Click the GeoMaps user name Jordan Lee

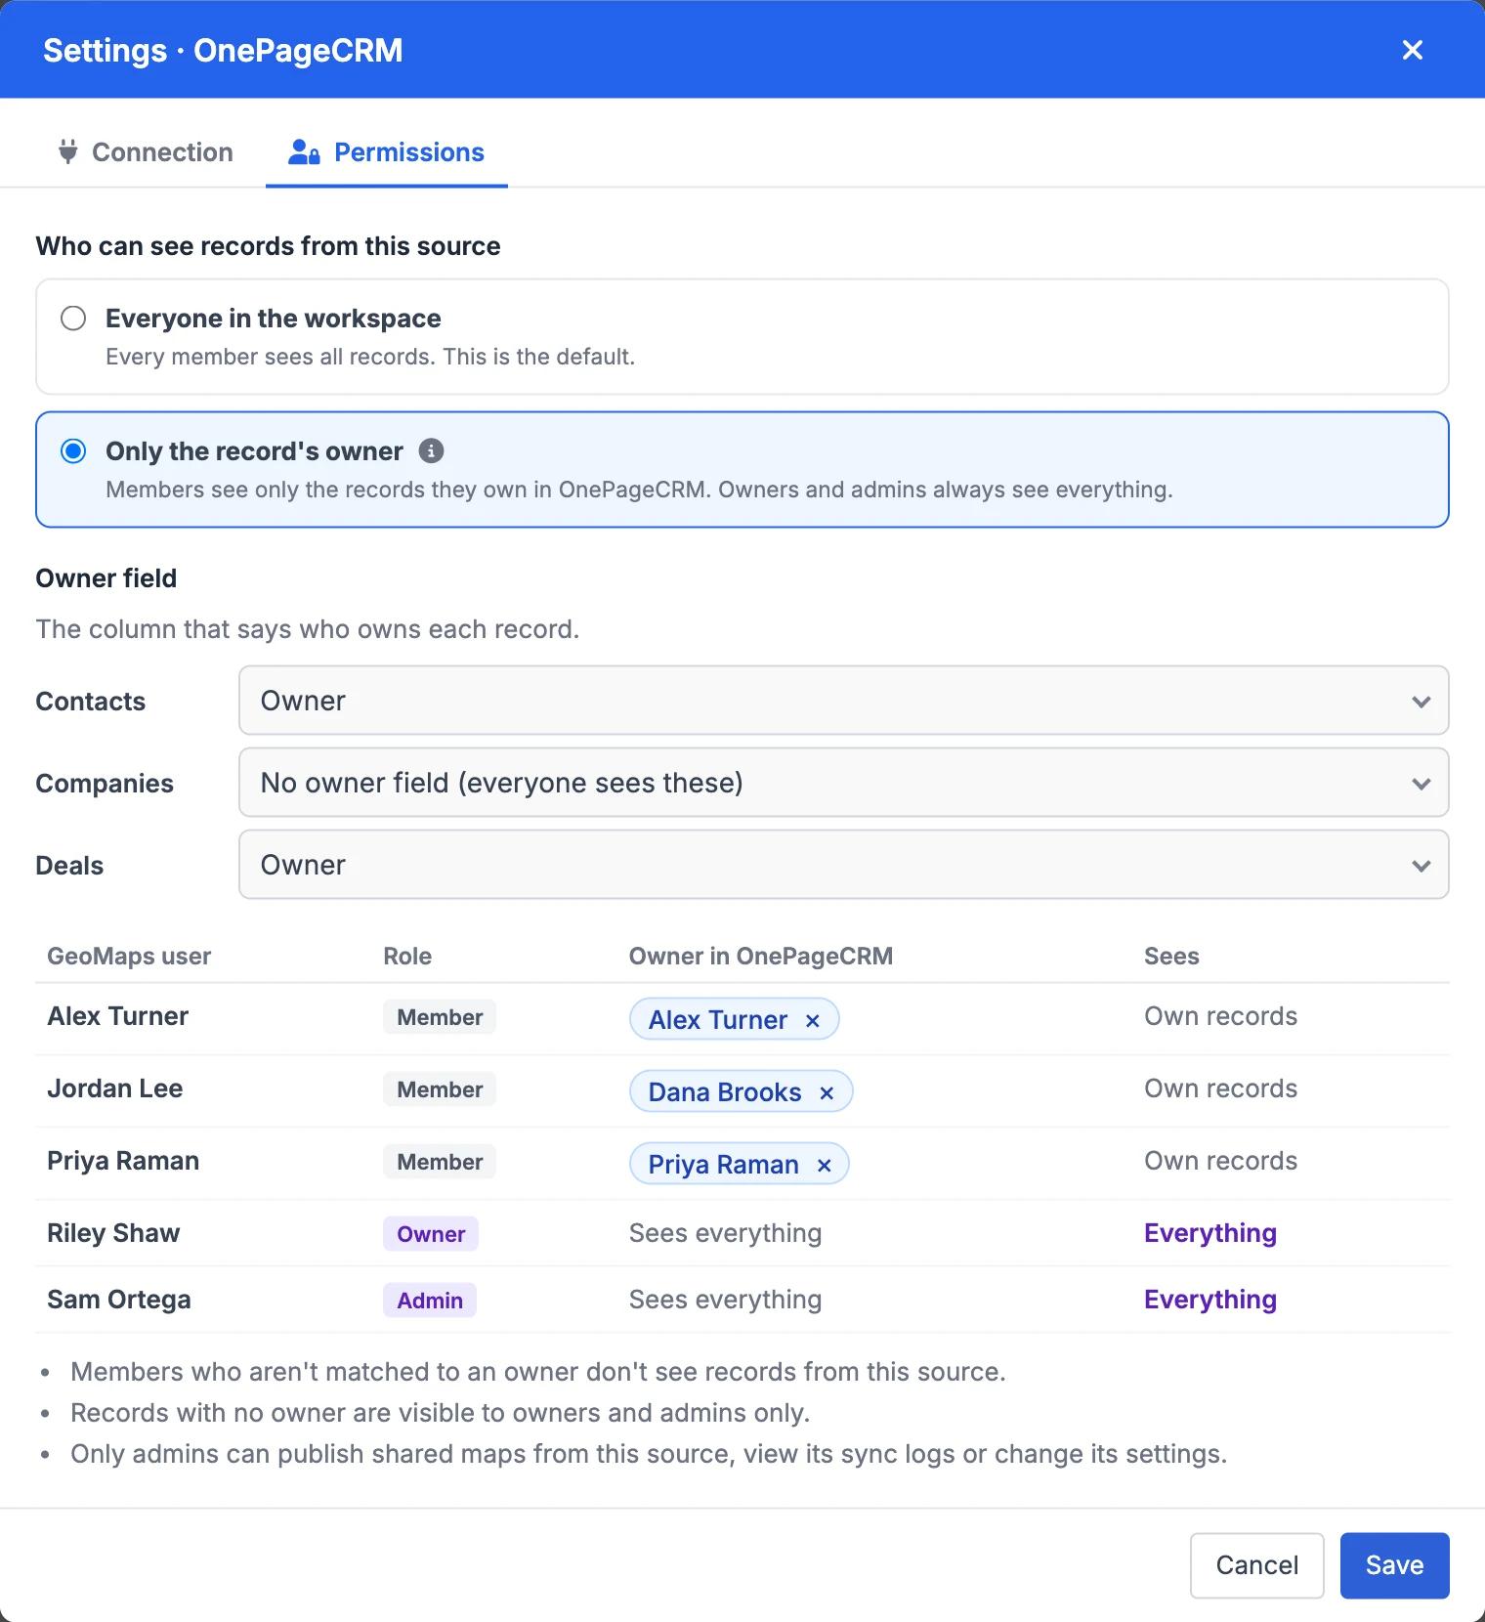[x=115, y=1088]
